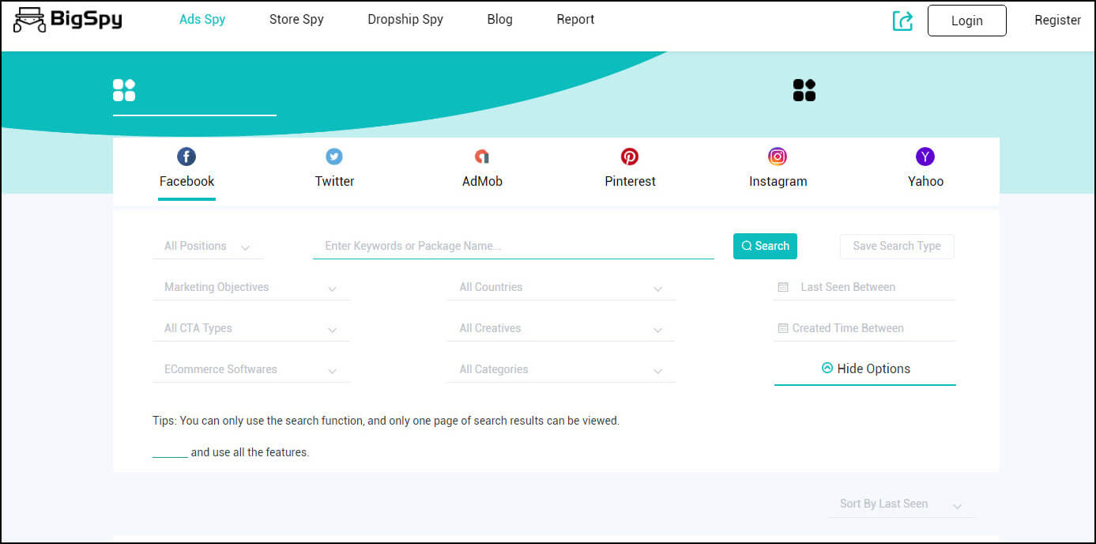
Task: Click the Created Time Between date field
Action: 864,329
